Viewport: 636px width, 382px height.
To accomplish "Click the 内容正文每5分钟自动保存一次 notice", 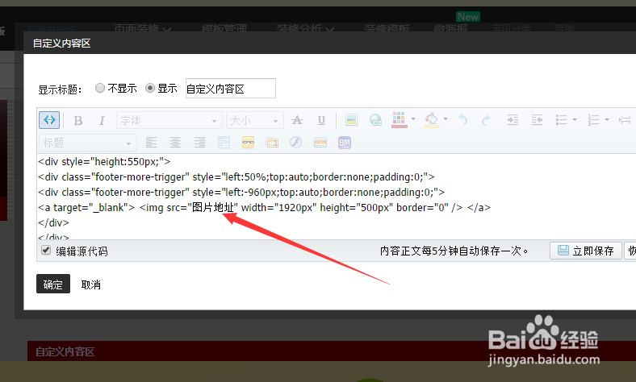I will (x=454, y=251).
